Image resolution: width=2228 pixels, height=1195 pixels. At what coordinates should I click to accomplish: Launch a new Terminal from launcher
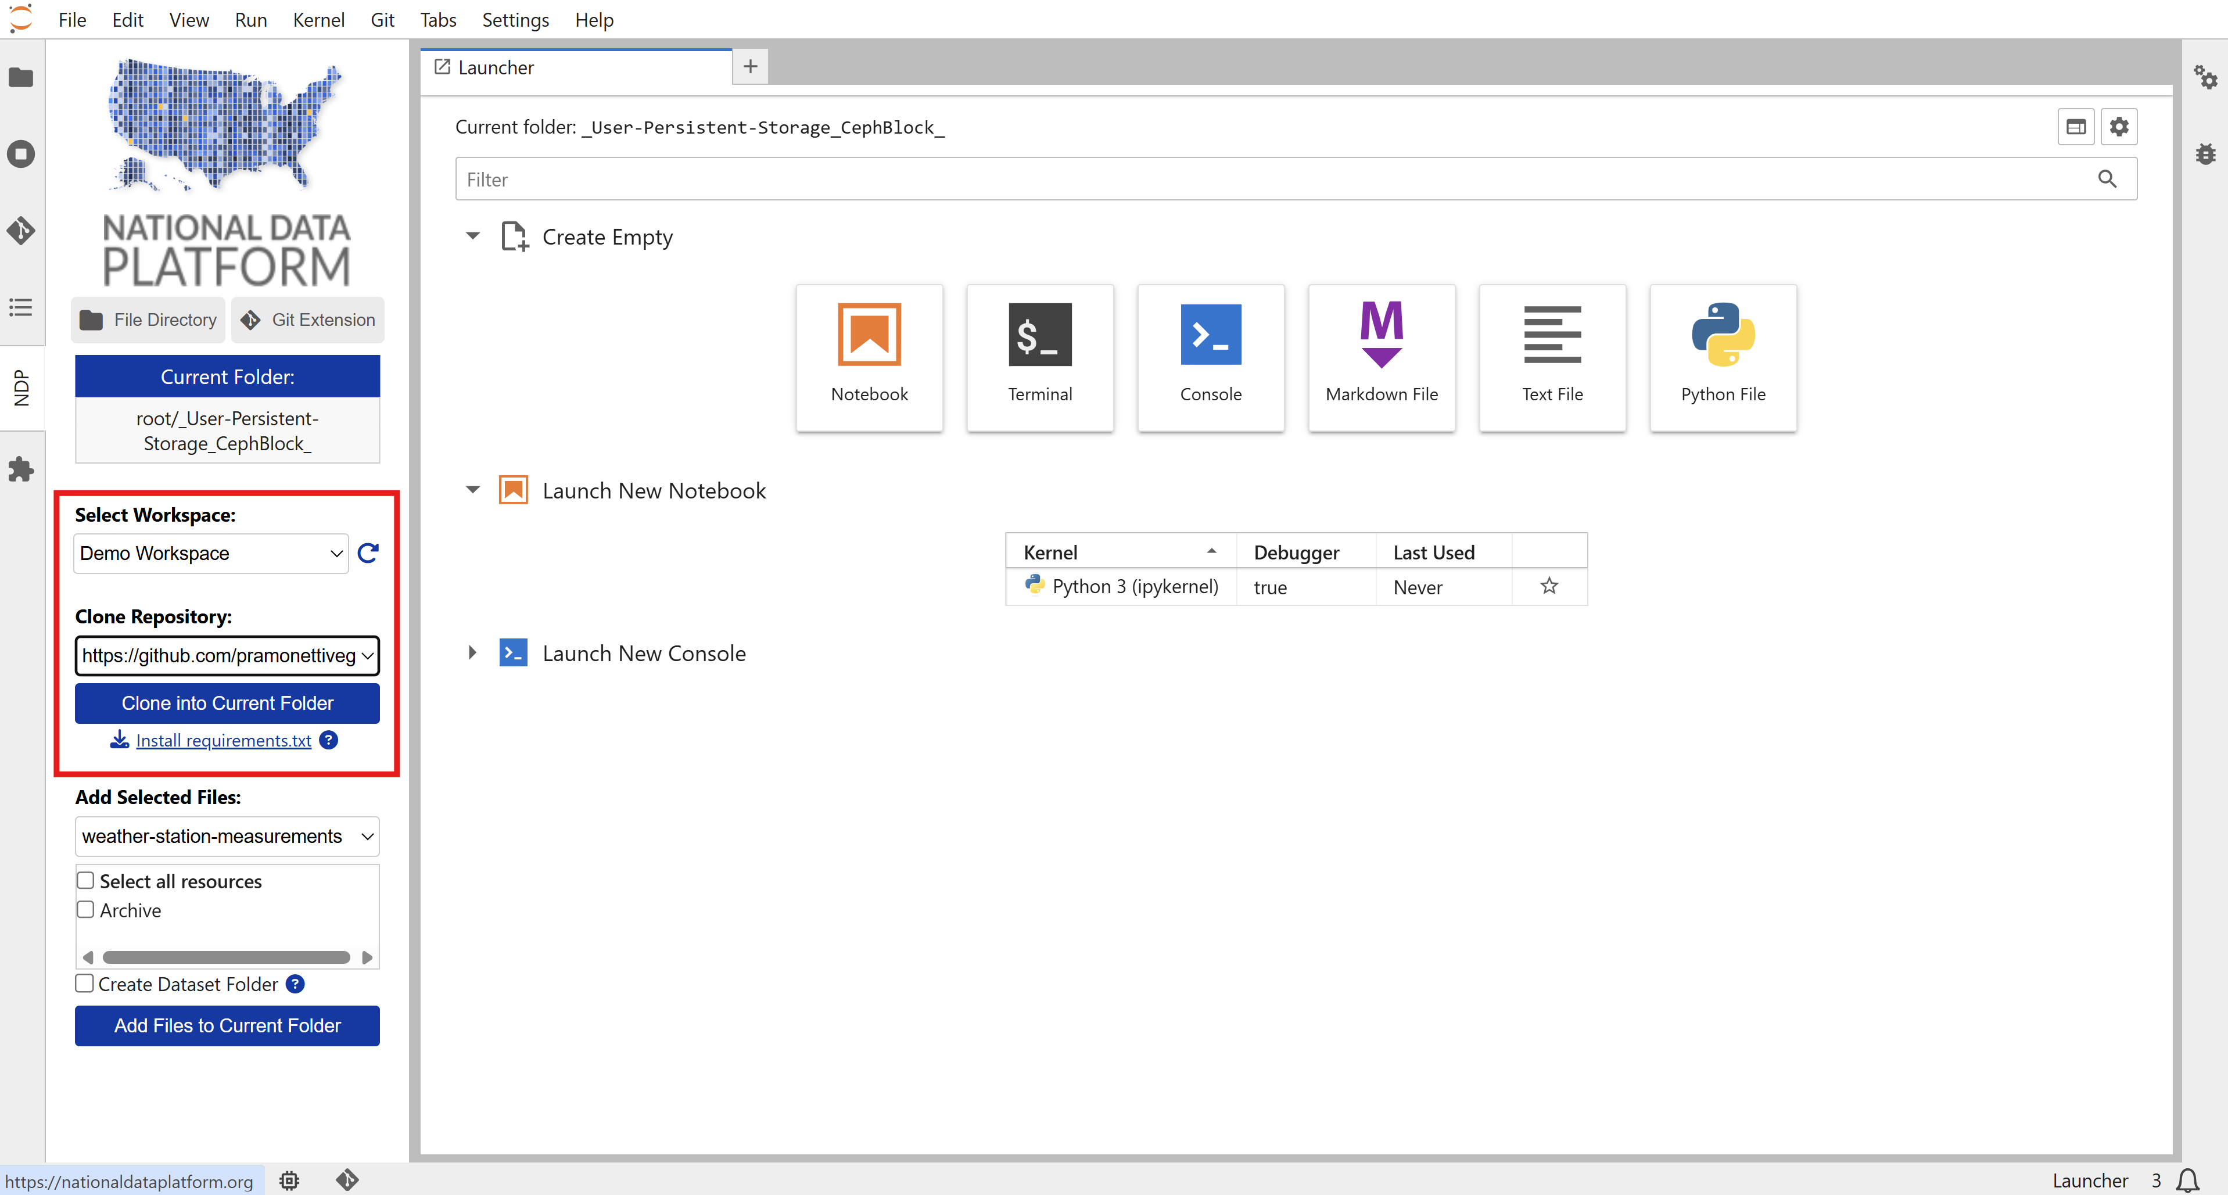click(x=1039, y=356)
